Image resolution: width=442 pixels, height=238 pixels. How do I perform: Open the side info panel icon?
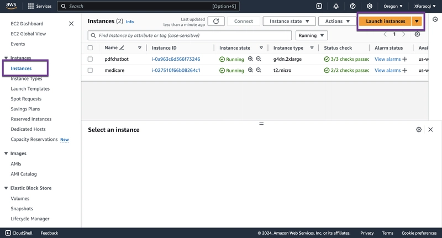point(435,19)
